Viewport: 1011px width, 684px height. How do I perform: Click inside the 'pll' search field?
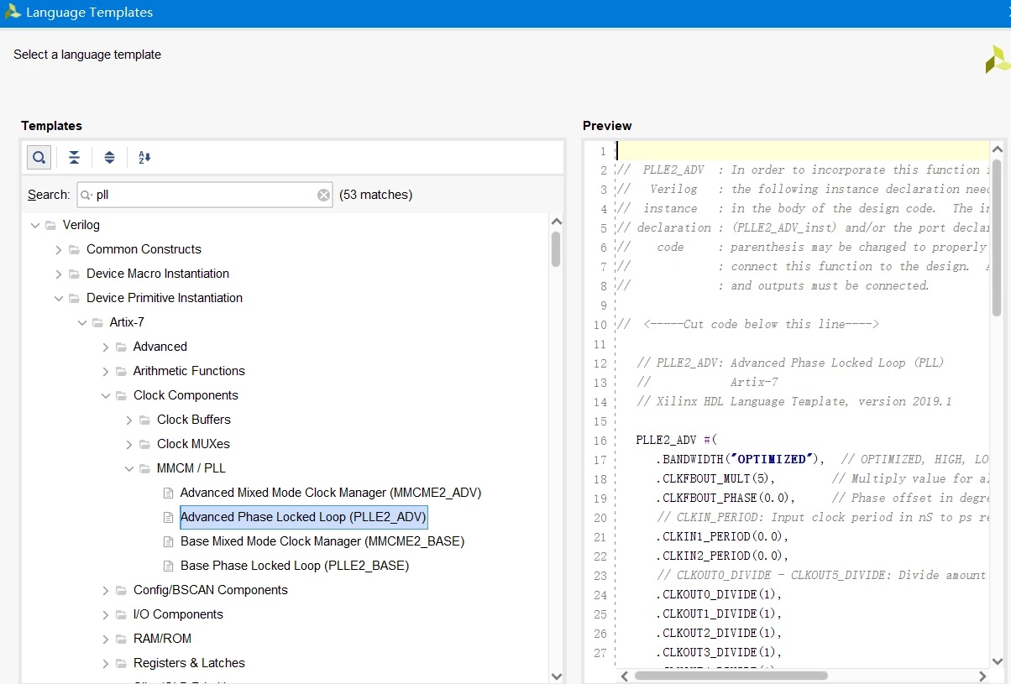[x=204, y=195]
